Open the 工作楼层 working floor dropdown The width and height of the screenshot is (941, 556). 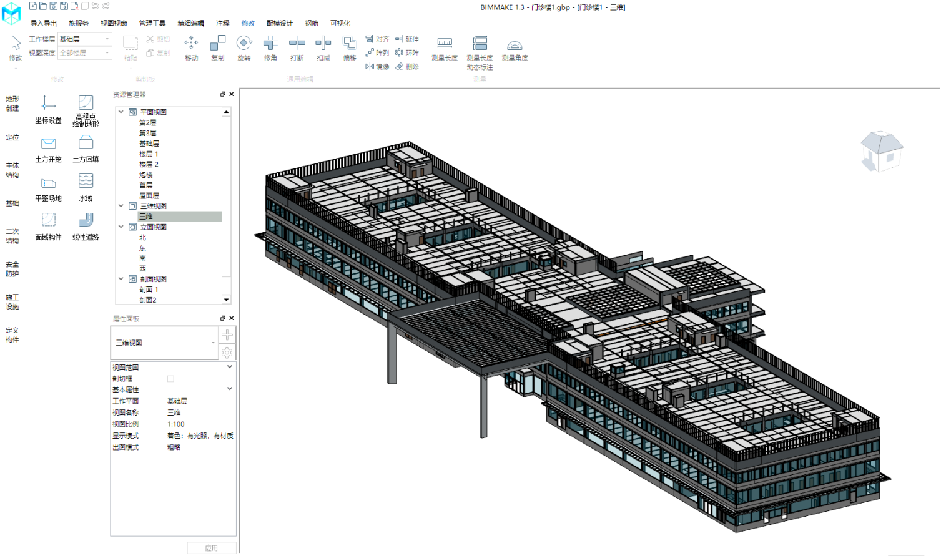[x=85, y=39]
